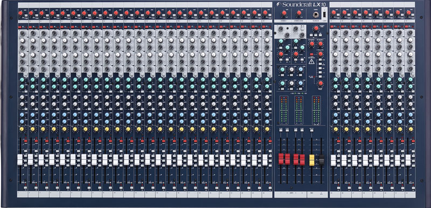
Task: Click the white fader cap on leftmost channel
Action: (x=20, y=160)
